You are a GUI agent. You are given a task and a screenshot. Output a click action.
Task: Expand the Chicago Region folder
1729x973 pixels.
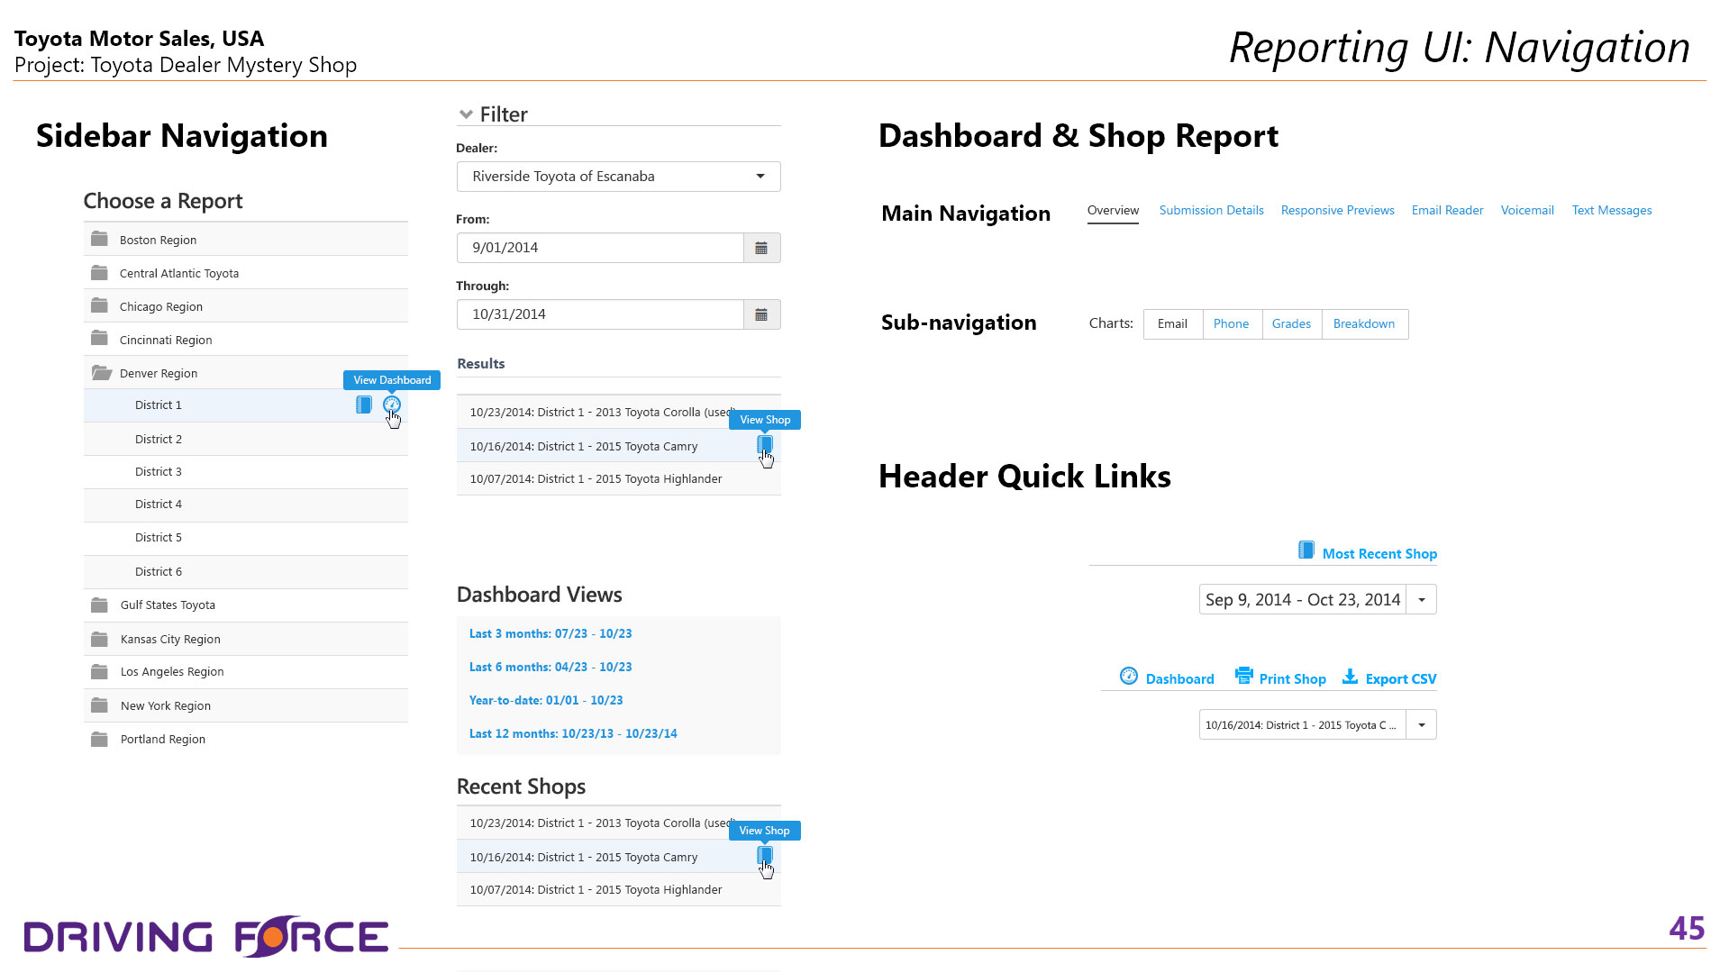pos(245,306)
